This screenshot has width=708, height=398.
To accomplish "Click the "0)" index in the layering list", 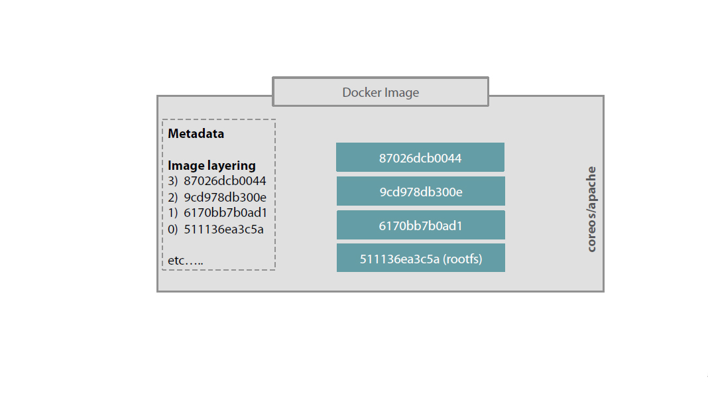I will coord(173,230).
